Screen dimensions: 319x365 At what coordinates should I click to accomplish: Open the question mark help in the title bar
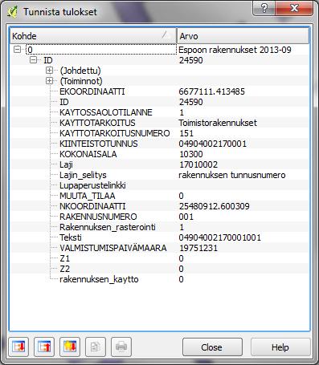[x=264, y=8]
